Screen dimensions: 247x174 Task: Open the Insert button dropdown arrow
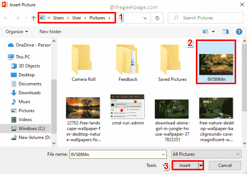201,165
